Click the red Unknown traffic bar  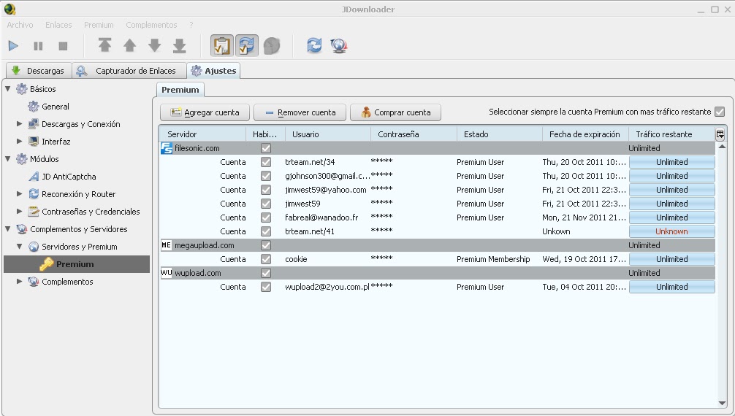point(671,231)
